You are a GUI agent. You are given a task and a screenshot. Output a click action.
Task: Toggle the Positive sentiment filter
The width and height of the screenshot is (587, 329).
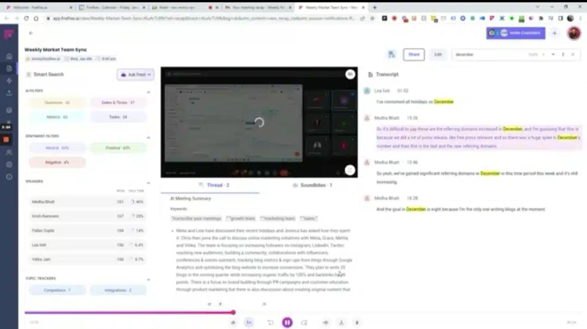click(x=118, y=148)
